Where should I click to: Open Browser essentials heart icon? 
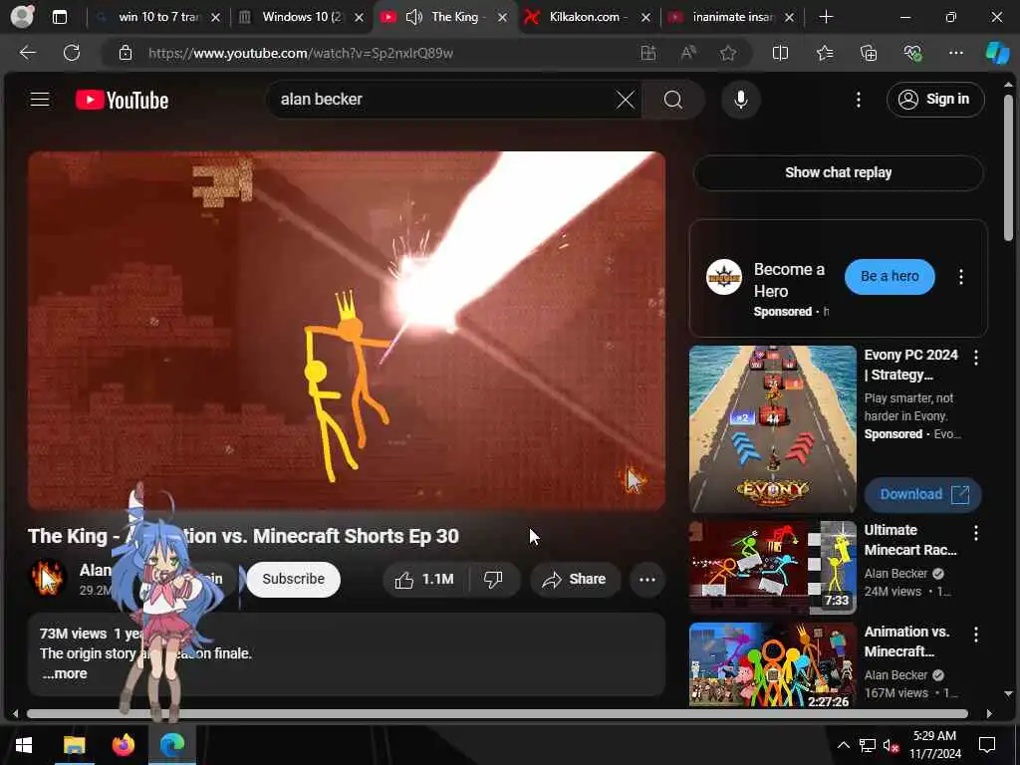click(912, 54)
